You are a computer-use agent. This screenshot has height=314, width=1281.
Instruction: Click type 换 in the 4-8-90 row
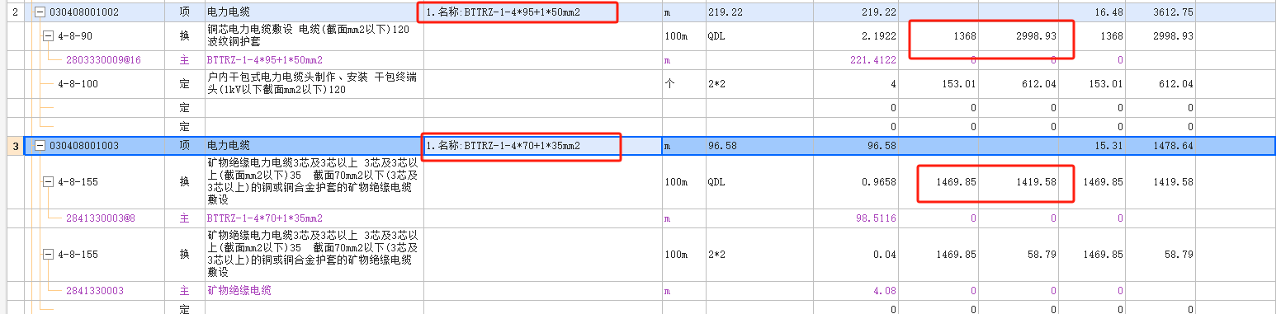coord(184,36)
